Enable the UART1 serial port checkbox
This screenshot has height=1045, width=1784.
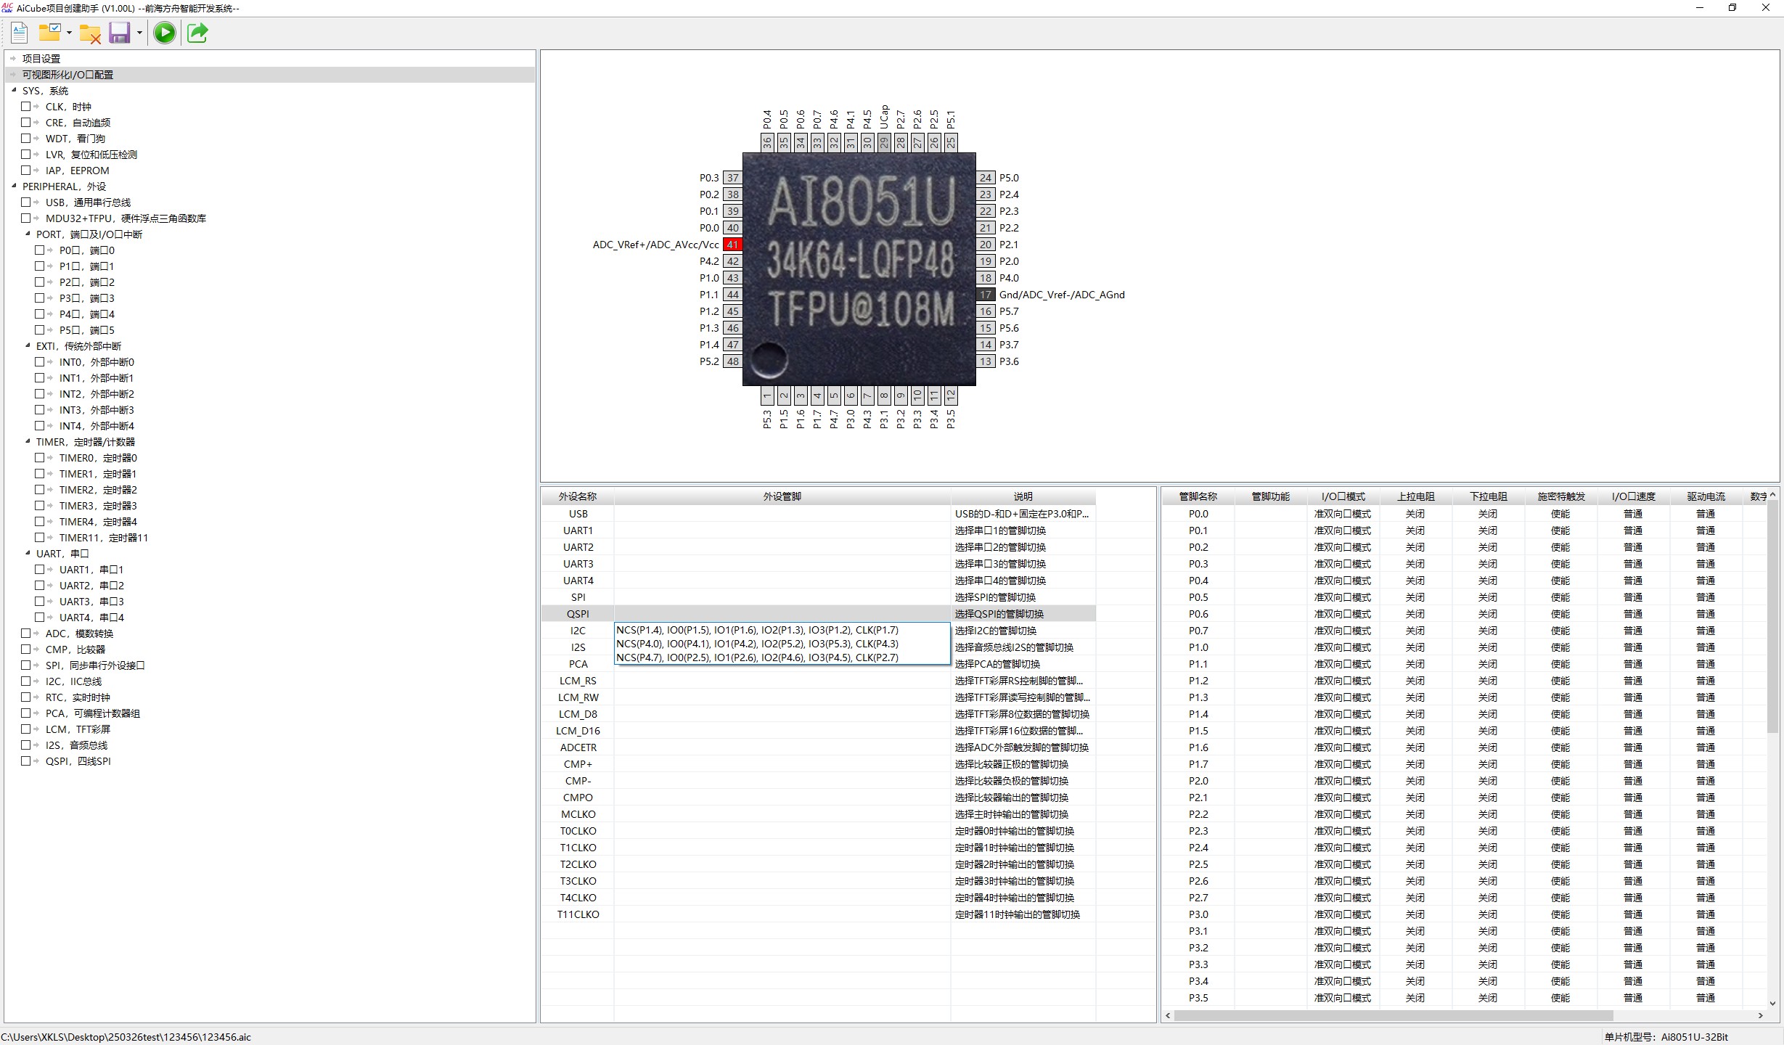(x=40, y=570)
